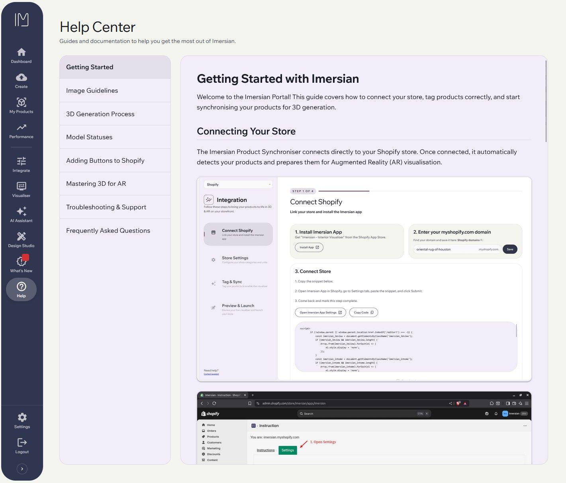The width and height of the screenshot is (566, 483).
Task: Open Mastering 3D for AR topic
Action: [115, 184]
